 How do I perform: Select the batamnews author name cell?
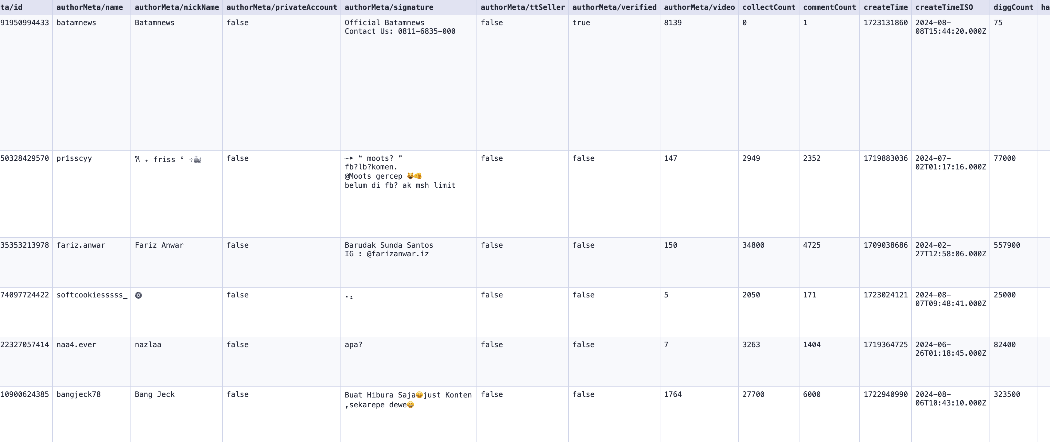click(76, 23)
